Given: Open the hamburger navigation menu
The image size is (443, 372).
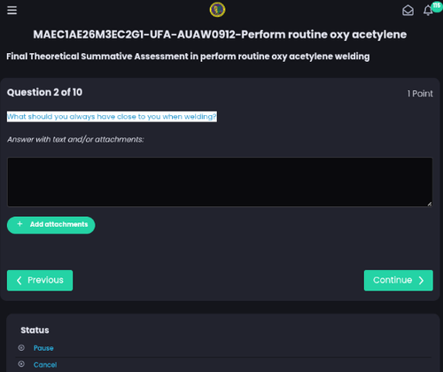Looking at the screenshot, I should click(x=12, y=10).
